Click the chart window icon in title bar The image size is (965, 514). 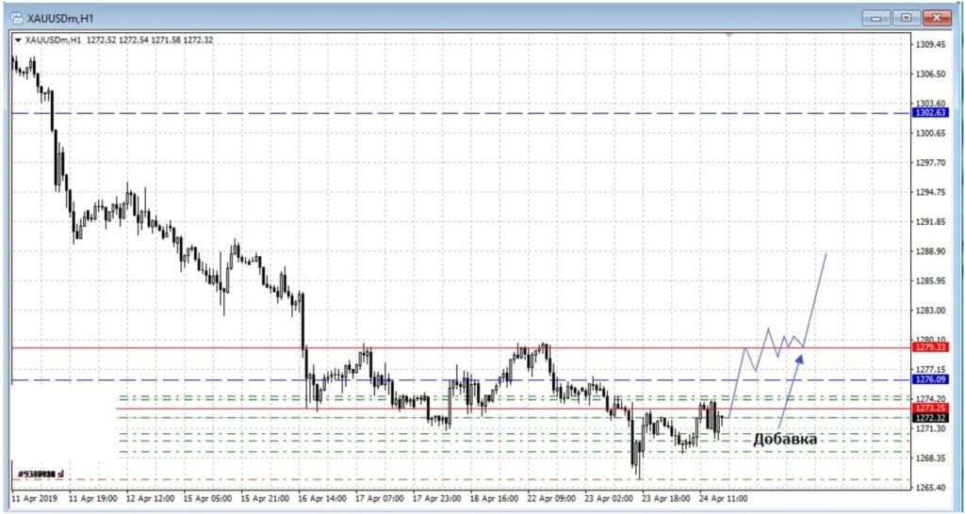pyautogui.click(x=14, y=18)
